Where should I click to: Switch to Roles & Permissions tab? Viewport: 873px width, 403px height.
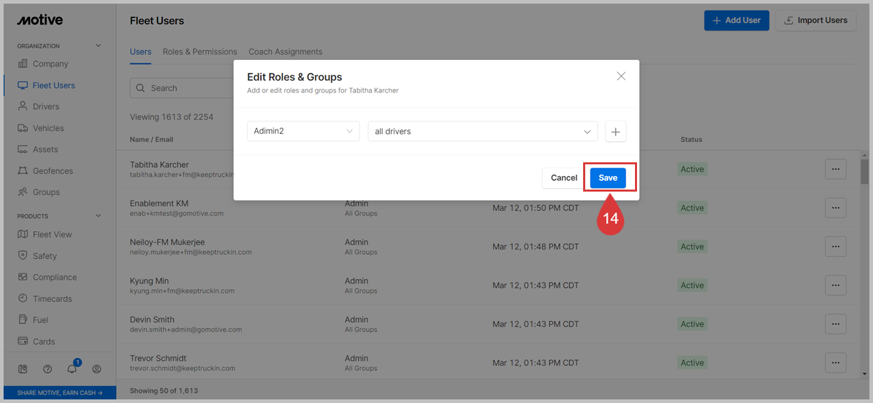click(200, 52)
